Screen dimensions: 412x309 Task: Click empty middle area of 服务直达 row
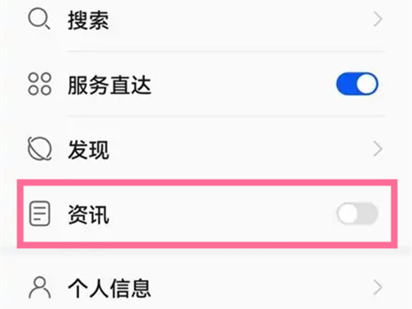(241, 84)
